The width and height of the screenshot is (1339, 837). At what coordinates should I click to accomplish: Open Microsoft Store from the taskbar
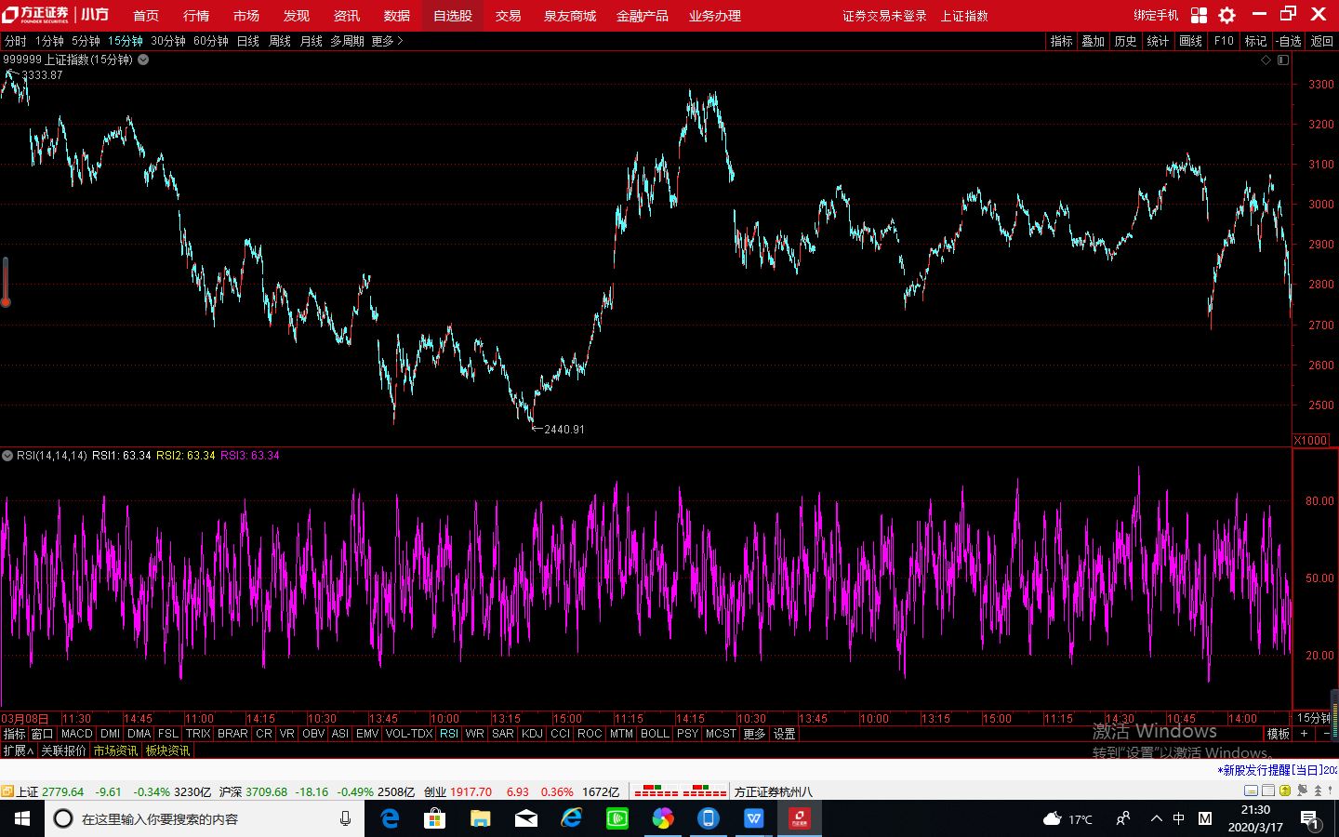click(x=434, y=818)
